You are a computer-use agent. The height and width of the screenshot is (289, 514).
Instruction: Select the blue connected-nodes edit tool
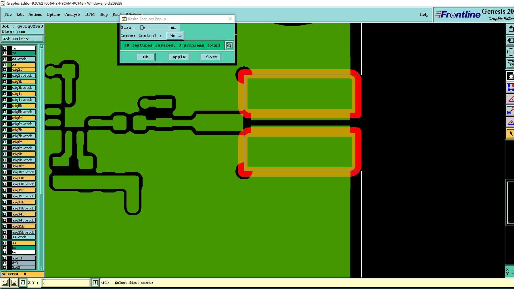pyautogui.click(x=510, y=88)
